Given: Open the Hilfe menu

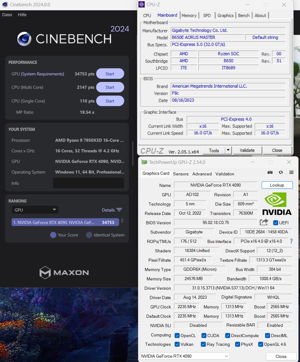Looking at the screenshot, I should [x=22, y=15].
